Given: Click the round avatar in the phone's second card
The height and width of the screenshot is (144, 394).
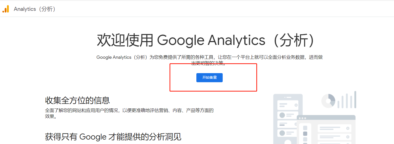Looking at the screenshot, I should click(282, 115).
